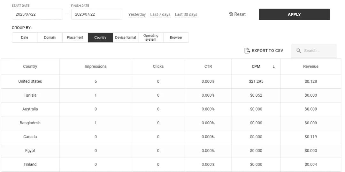Group results by Device format

(x=126, y=38)
